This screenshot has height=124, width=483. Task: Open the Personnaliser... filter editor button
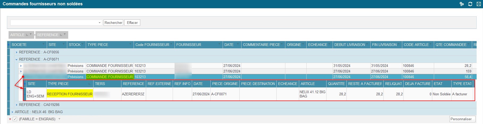462,119
